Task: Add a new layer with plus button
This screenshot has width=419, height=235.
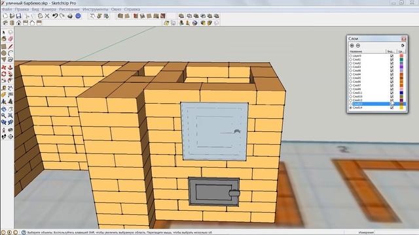Action: 352,46
